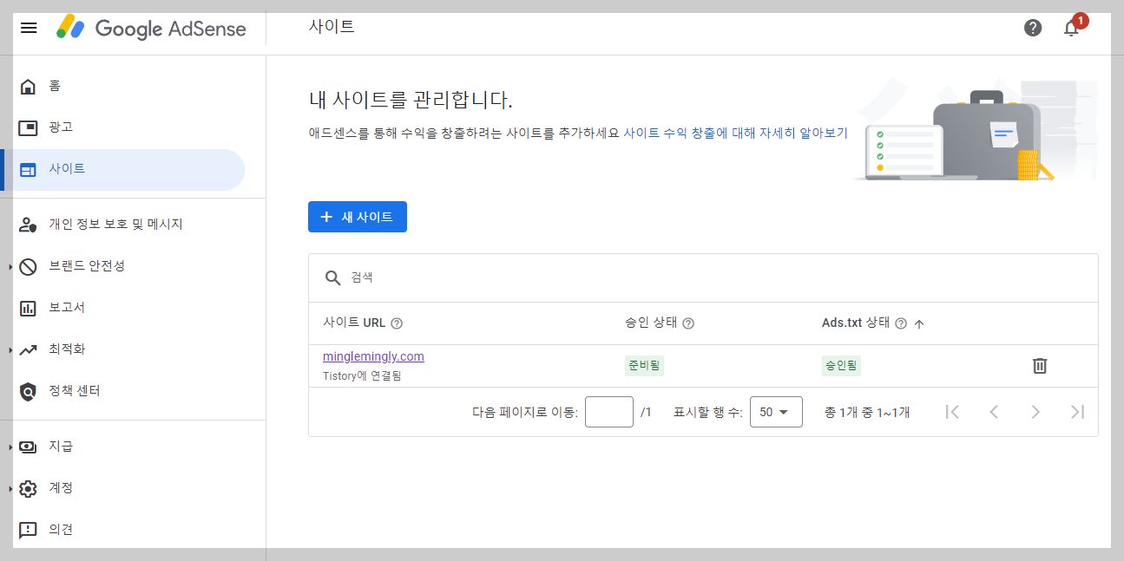The height and width of the screenshot is (561, 1124).
Task: Click the 브랜드 안전성 block icon
Action: click(29, 266)
